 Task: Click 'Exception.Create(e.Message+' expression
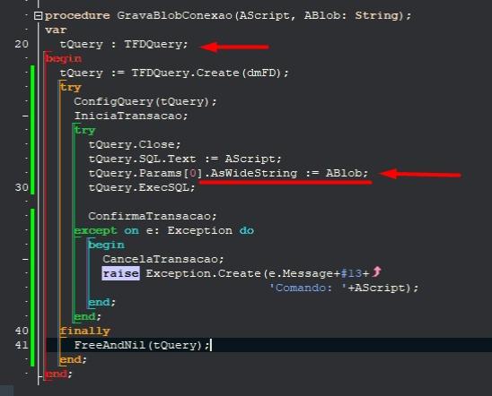pos(243,273)
